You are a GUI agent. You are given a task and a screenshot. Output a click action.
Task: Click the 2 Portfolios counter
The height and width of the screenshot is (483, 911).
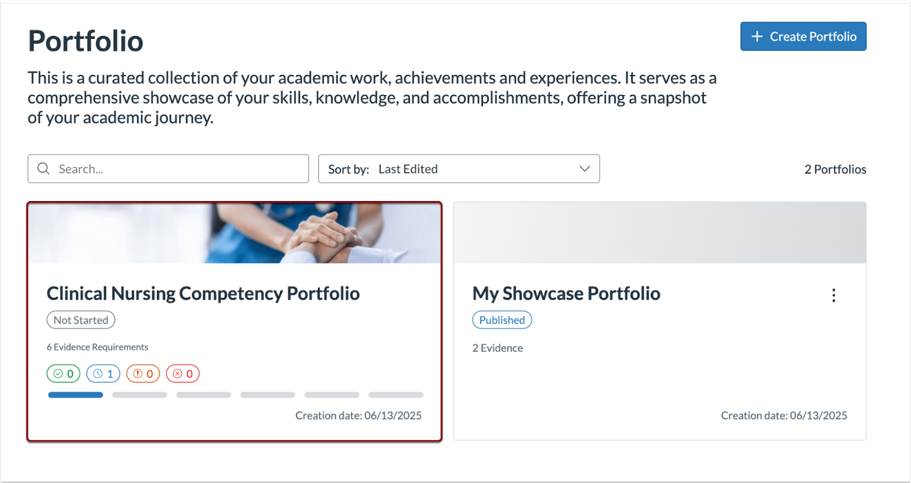pos(835,169)
